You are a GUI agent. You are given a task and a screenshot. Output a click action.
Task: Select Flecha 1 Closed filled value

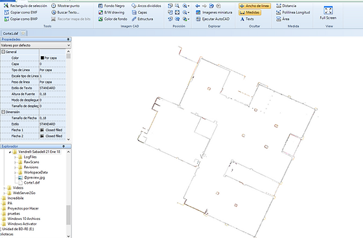[x=53, y=130]
